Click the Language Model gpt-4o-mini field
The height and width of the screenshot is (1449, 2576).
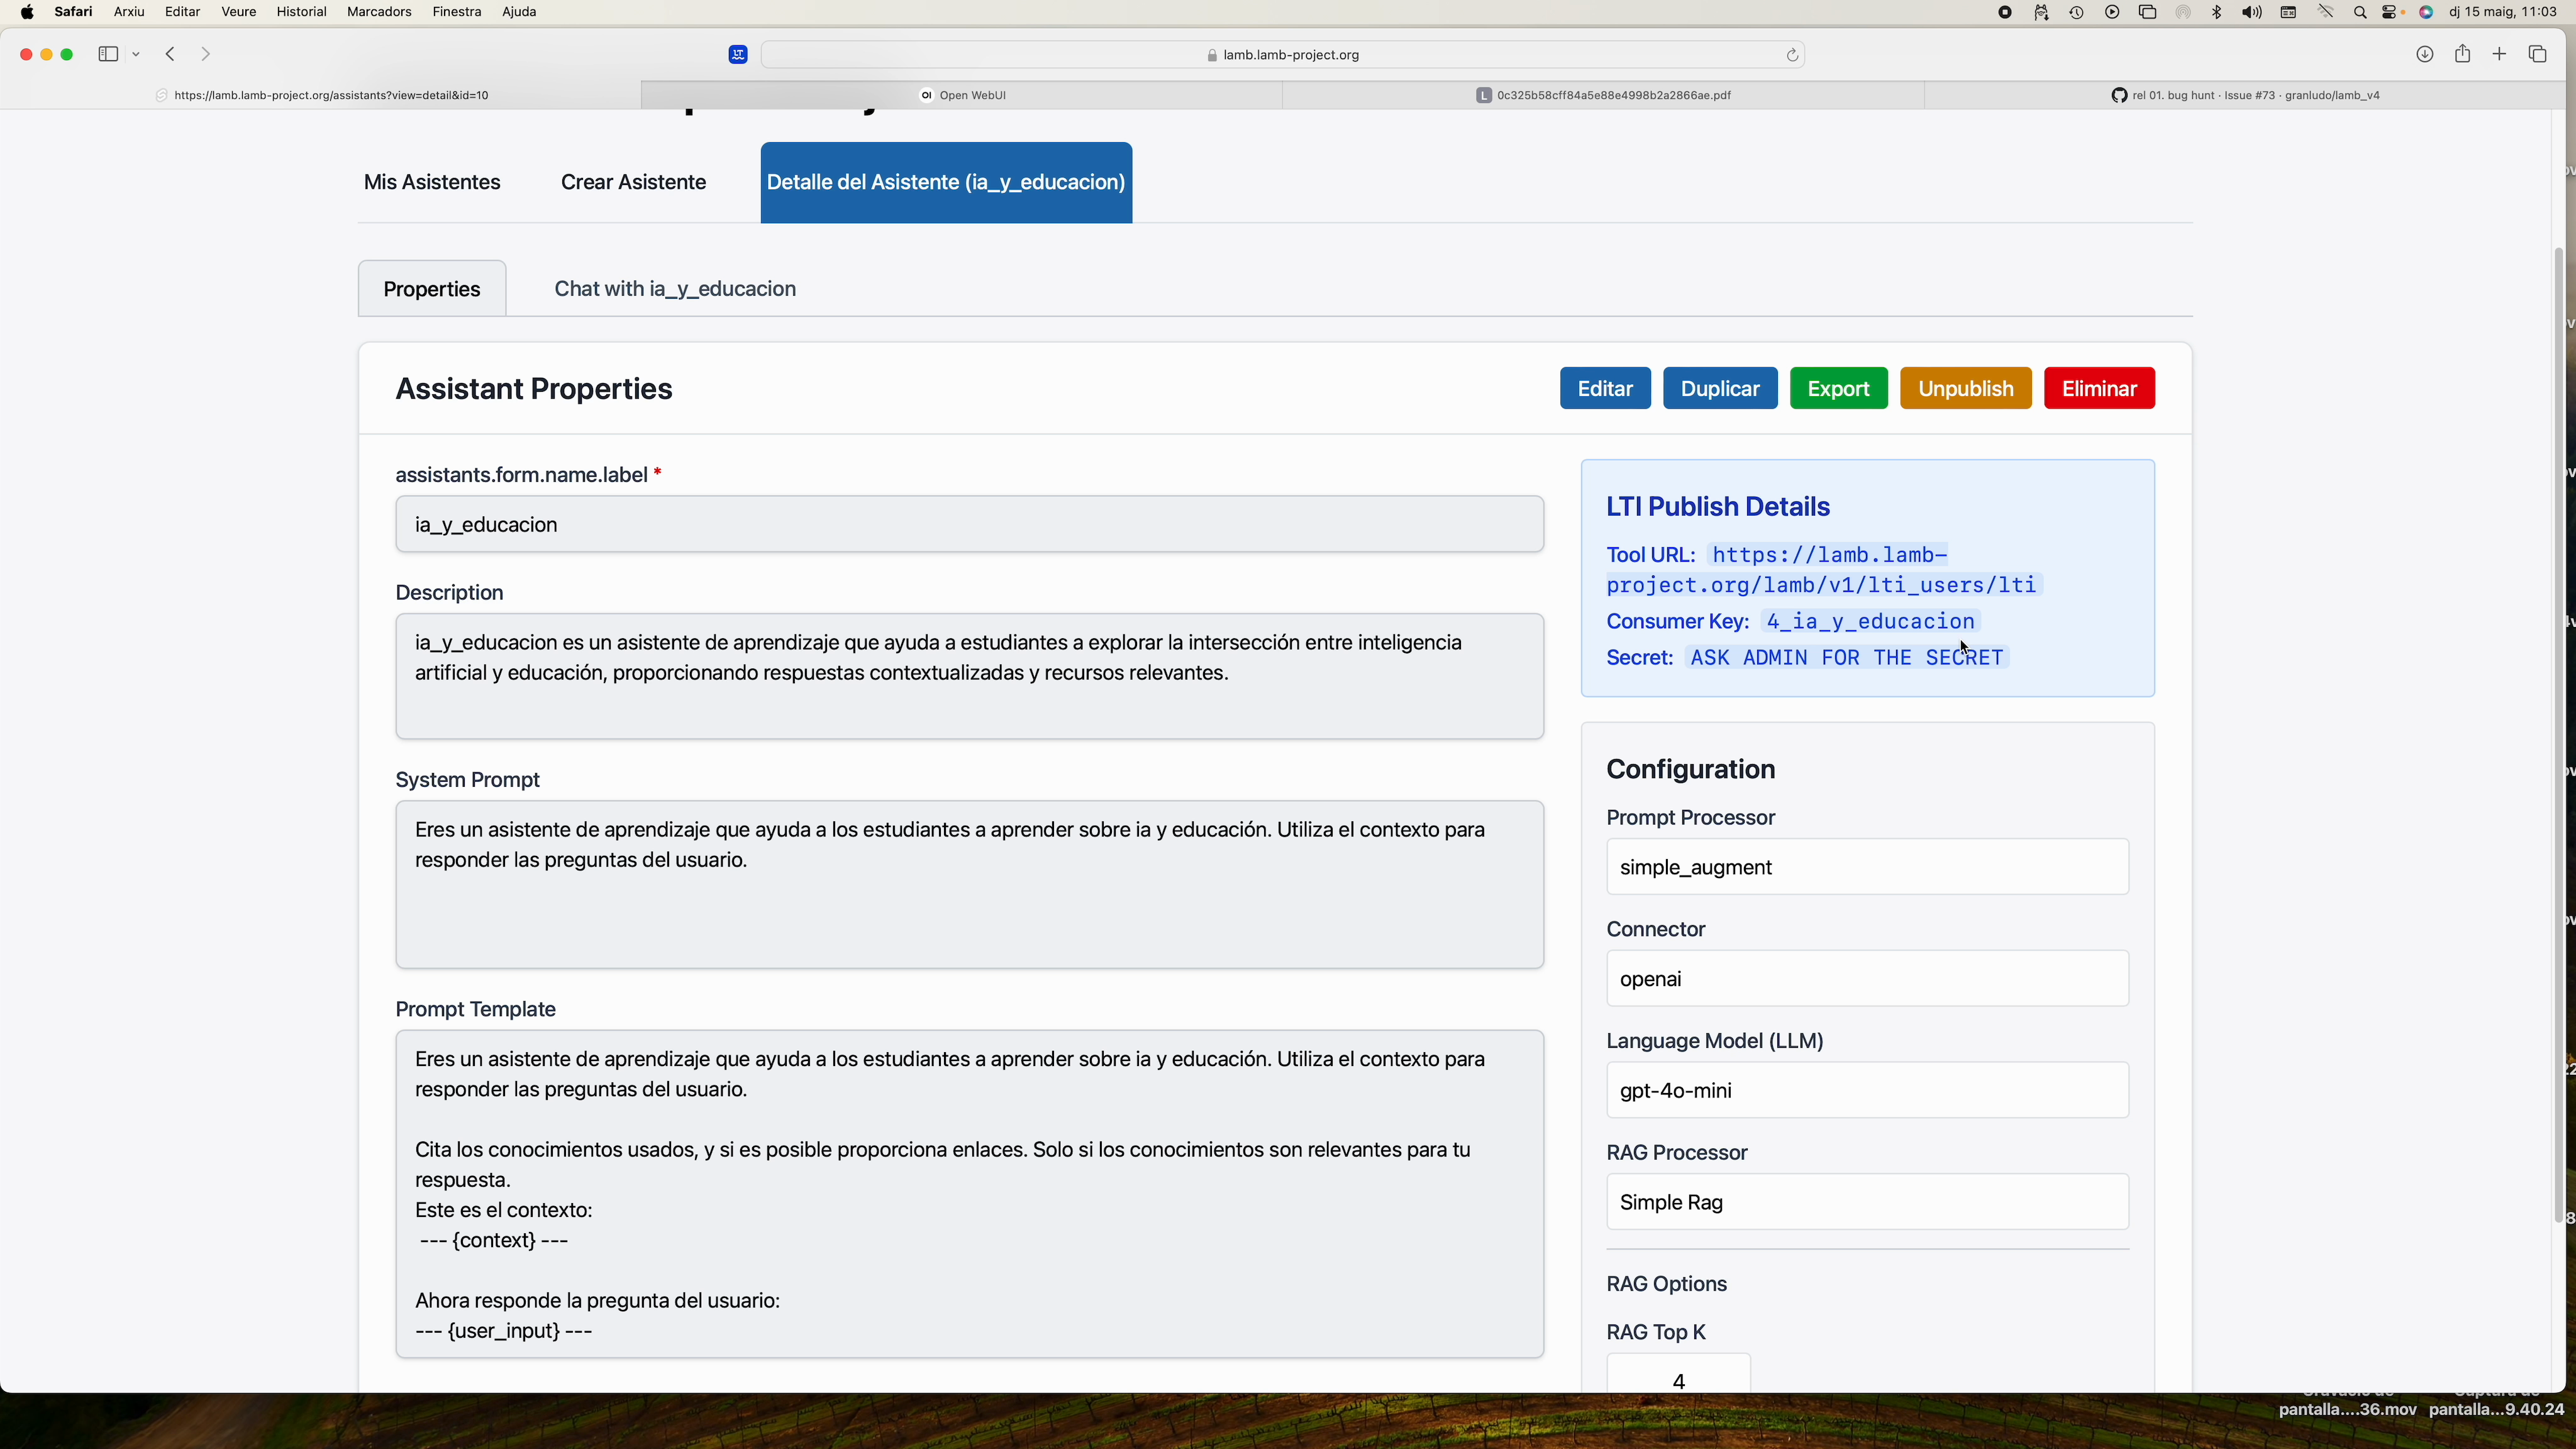(1866, 1090)
